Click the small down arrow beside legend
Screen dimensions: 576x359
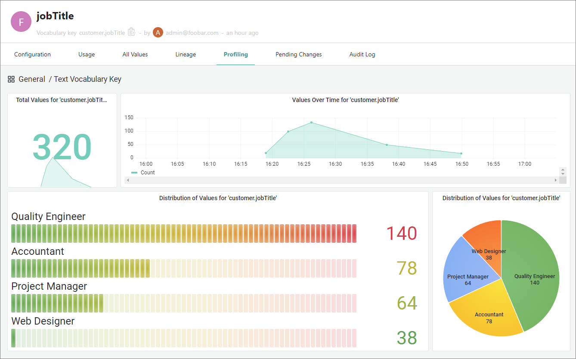pyautogui.click(x=563, y=174)
